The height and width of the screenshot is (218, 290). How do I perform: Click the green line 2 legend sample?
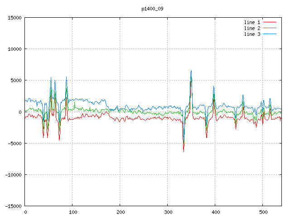point(270,28)
